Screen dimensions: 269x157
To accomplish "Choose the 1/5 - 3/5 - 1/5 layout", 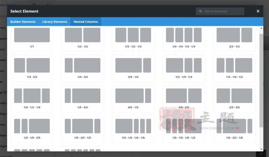I will coord(83,129).
